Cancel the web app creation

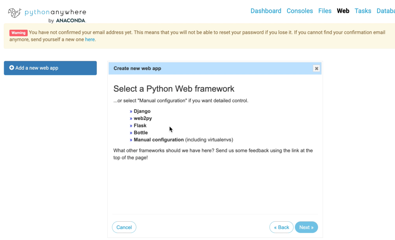pyautogui.click(x=124, y=227)
